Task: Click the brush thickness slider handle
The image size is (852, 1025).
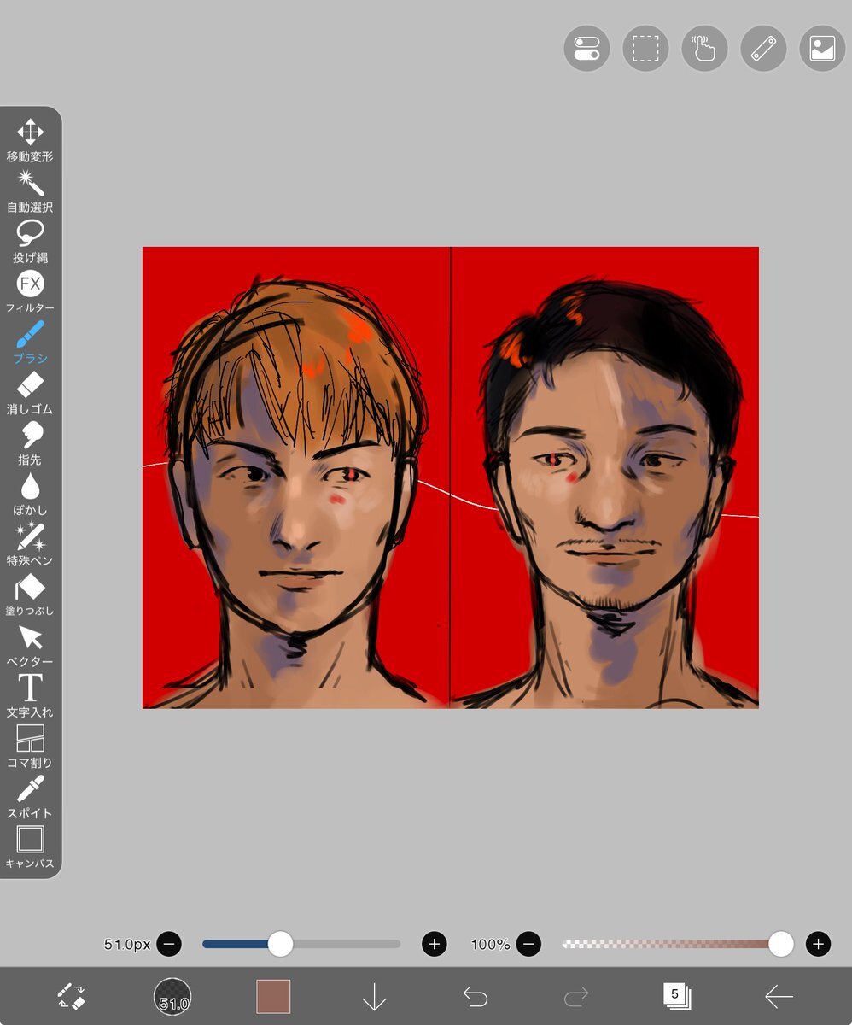Action: [280, 944]
